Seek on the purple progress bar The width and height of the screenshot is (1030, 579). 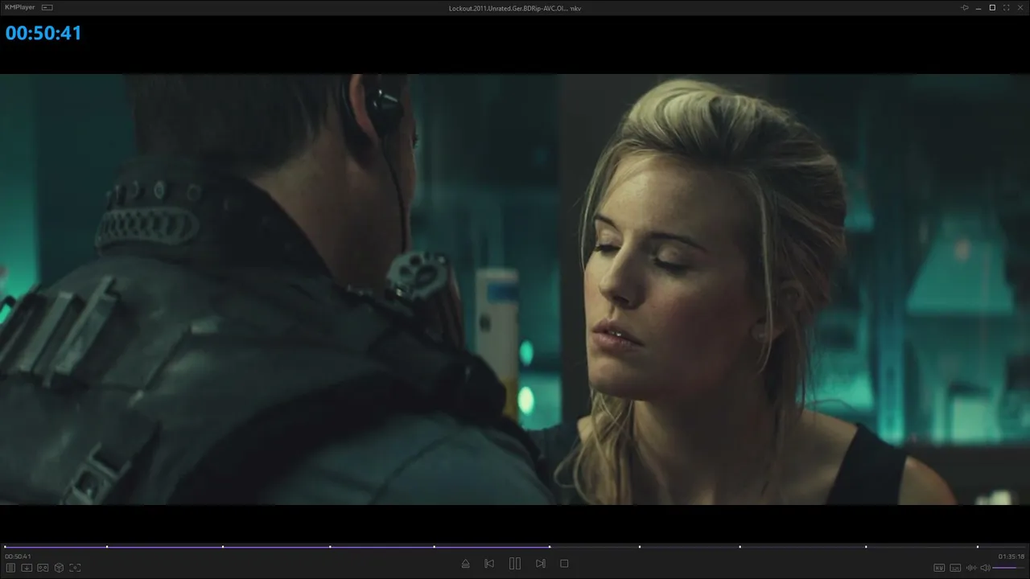point(515,547)
